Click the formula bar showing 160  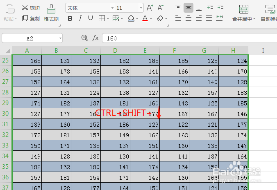(x=190, y=38)
